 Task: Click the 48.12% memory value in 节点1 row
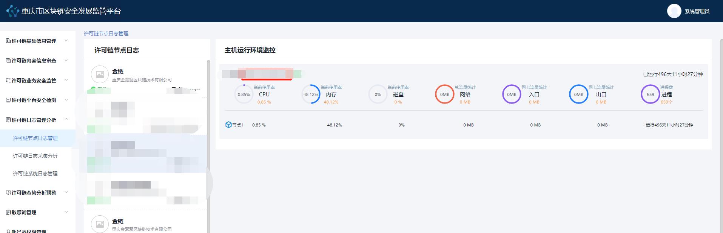(x=335, y=125)
